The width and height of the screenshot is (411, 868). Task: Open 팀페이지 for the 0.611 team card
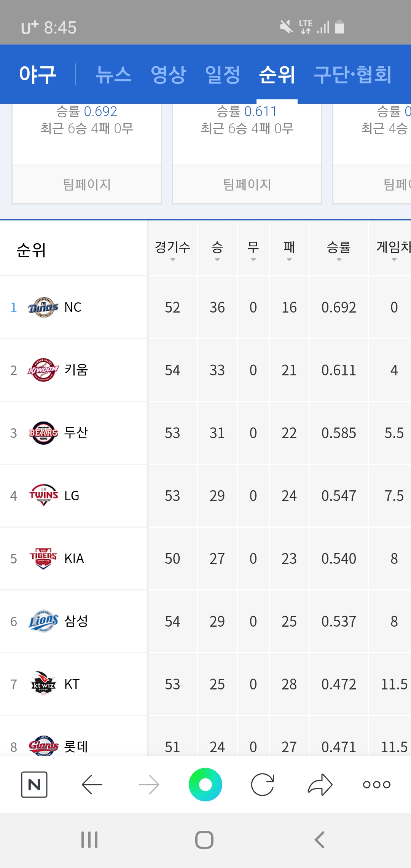pos(247,185)
